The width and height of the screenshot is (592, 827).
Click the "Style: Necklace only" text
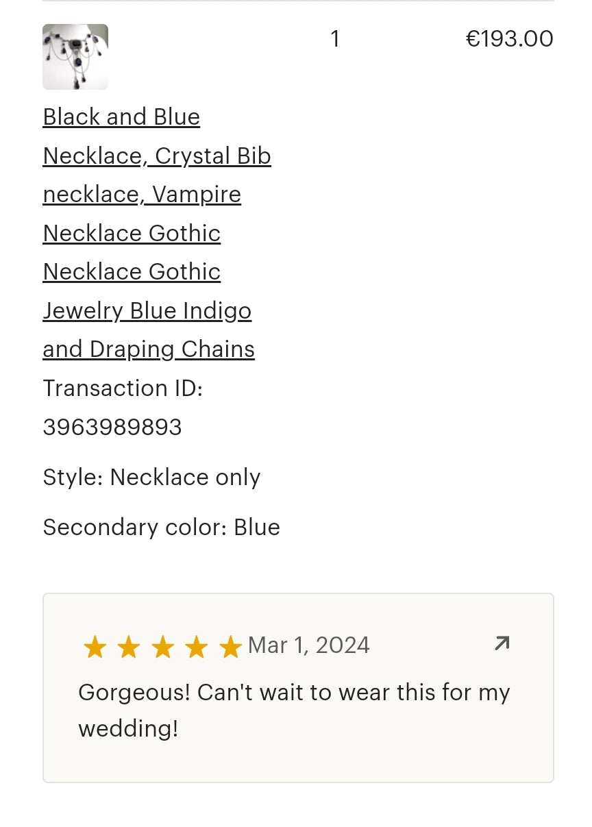(151, 478)
